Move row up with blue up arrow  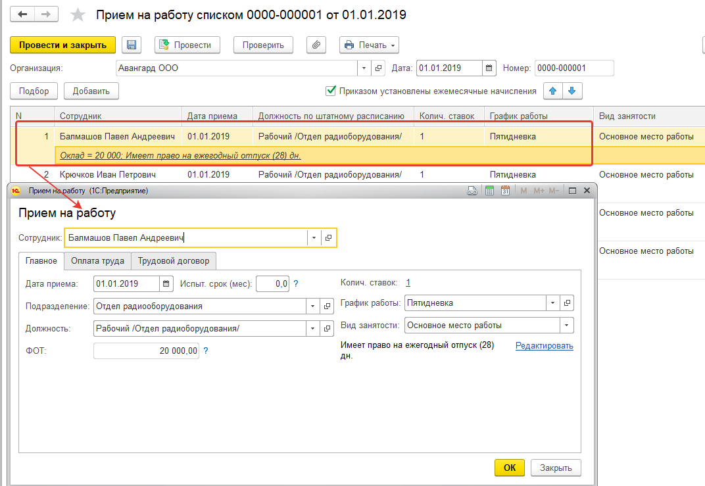click(552, 91)
